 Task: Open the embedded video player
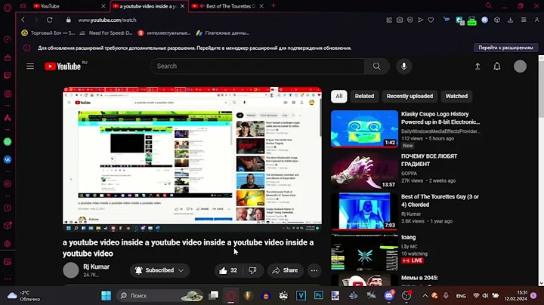[x=192, y=159]
